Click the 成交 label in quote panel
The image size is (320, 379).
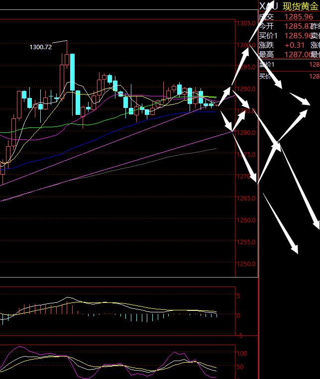click(266, 17)
